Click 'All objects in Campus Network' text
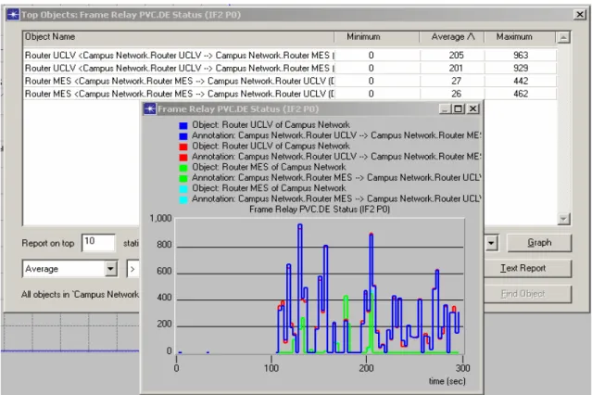592x395 pixels. (x=80, y=295)
